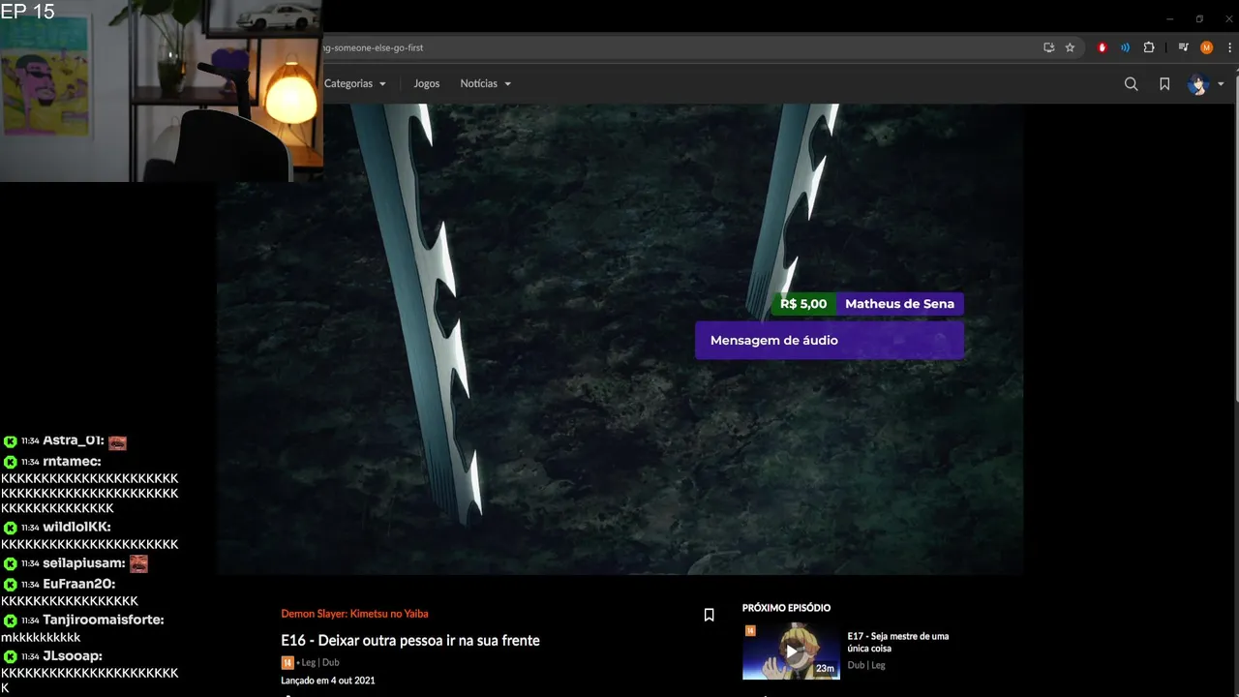The image size is (1239, 697).
Task: Play the E17 next episode thumbnail
Action: (x=791, y=652)
